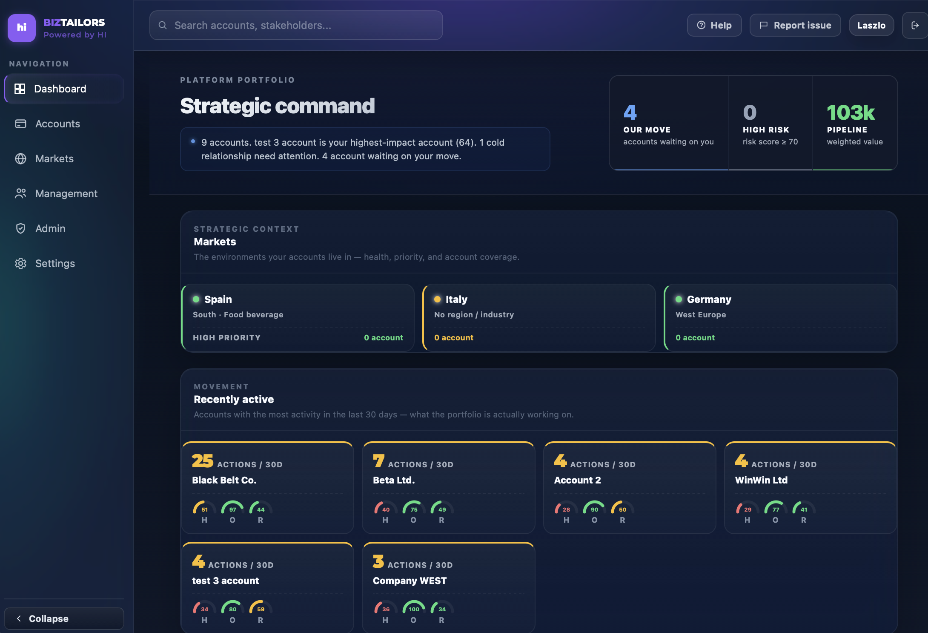The width and height of the screenshot is (928, 633).
Task: Toggle the Spain market status indicator
Action: coord(196,299)
